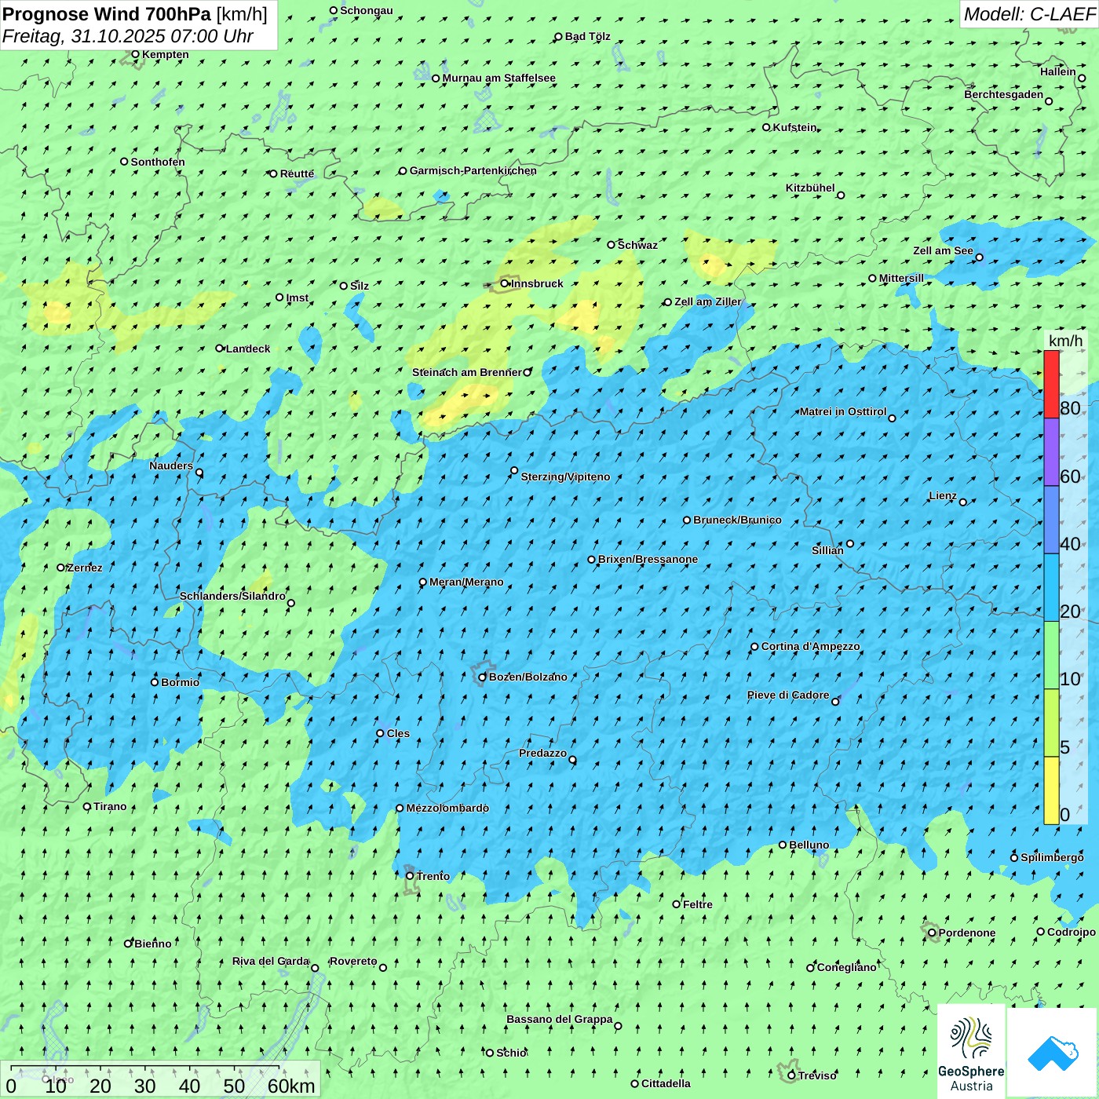Click the 'Matrei in Osttirol' label
The width and height of the screenshot is (1099, 1099).
[843, 411]
